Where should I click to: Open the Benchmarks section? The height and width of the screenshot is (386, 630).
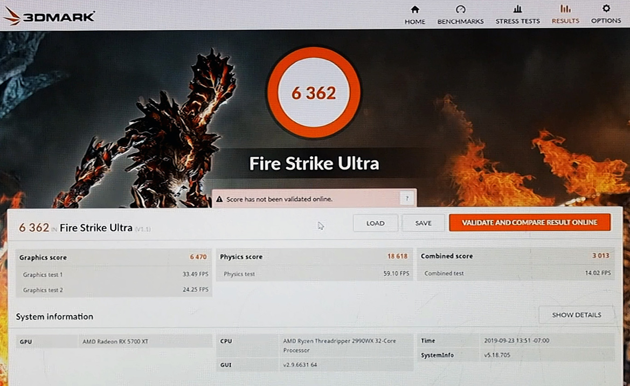click(460, 10)
